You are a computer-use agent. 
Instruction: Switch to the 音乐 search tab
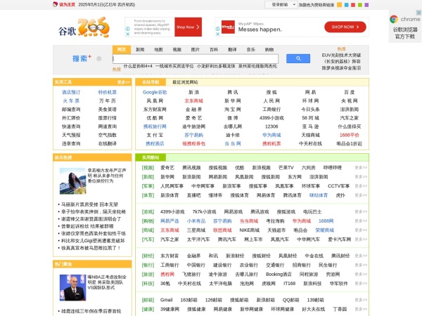click(251, 49)
